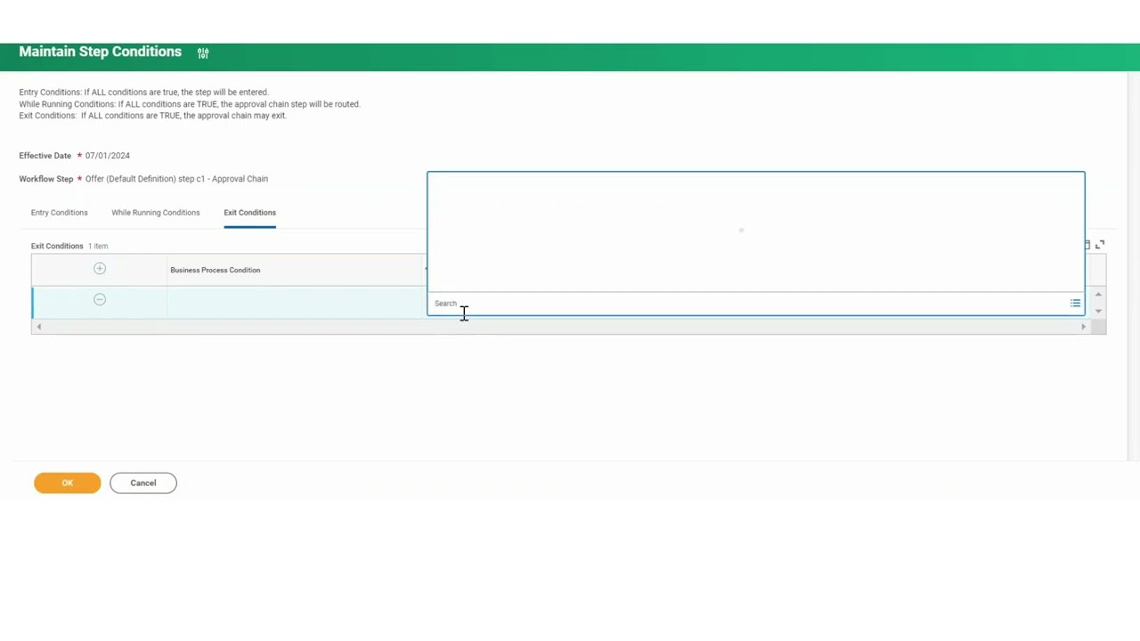Screen dimensions: 1140x641
Task: Remove the exit condition row with the minus icon
Action: (100, 300)
